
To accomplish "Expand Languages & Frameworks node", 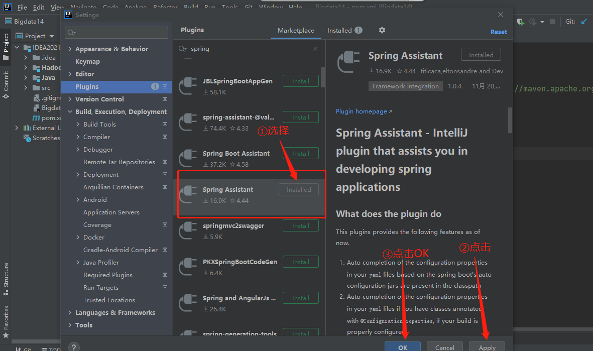I will pyautogui.click(x=70, y=312).
